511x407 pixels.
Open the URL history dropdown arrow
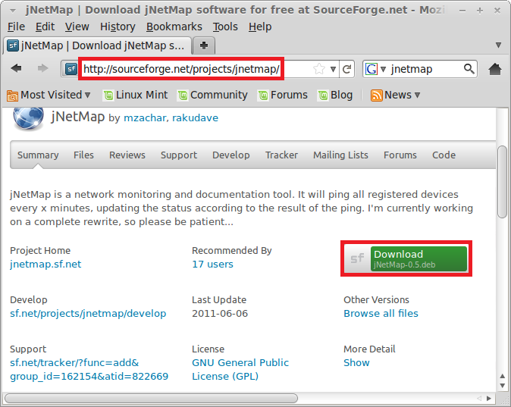click(333, 69)
